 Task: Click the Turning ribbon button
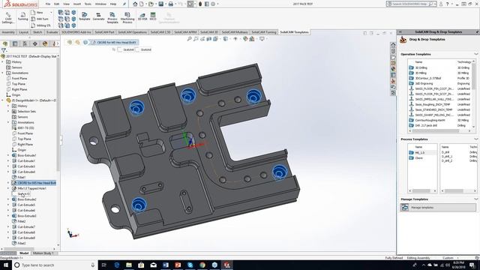tap(22, 16)
